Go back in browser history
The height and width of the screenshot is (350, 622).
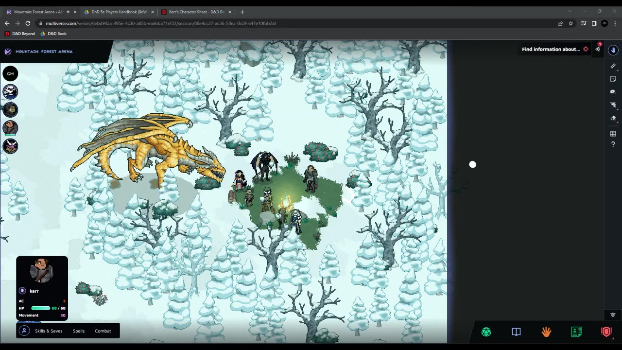click(7, 23)
